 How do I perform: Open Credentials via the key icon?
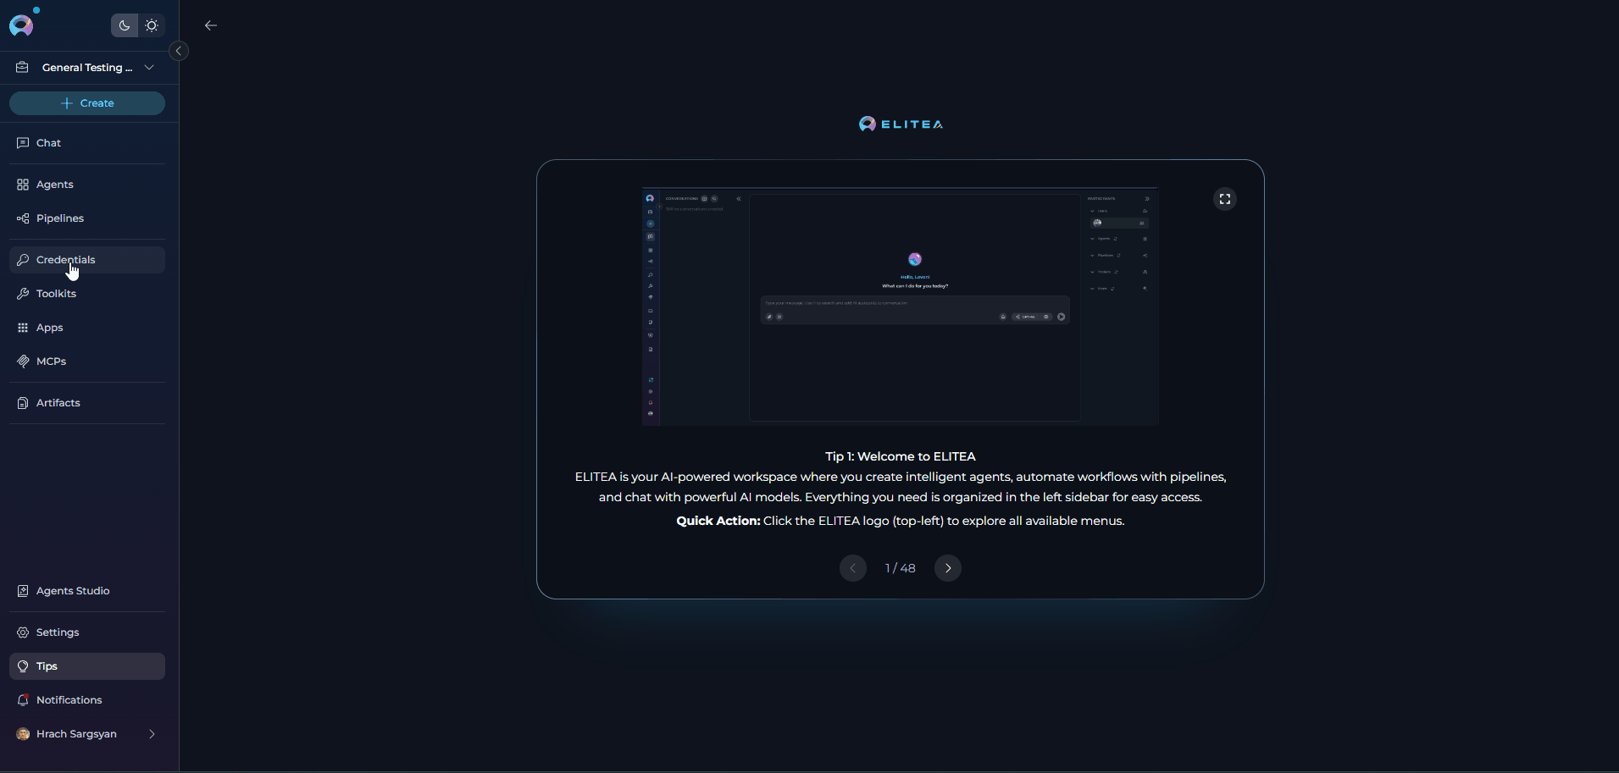[x=23, y=260]
